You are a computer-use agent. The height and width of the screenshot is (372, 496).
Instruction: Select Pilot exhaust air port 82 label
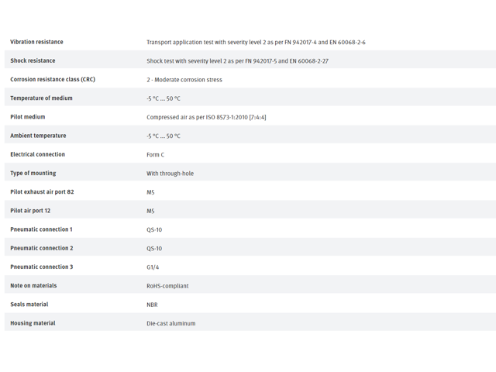[42, 192]
